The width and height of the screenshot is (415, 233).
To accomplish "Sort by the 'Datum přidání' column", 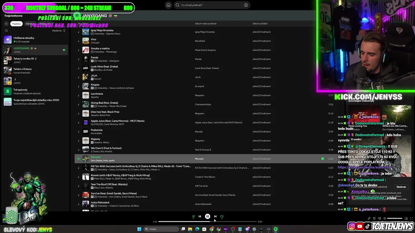I will click(260, 24).
